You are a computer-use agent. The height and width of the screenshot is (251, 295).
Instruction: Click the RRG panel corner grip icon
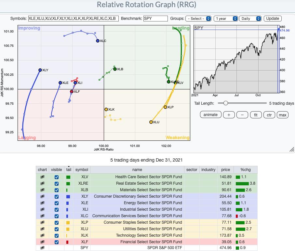tap(292, 150)
